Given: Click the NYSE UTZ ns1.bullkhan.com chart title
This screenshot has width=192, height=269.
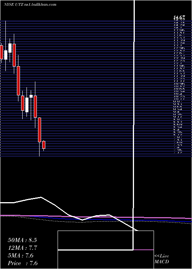Looking at the screenshot, I should point(30,5).
